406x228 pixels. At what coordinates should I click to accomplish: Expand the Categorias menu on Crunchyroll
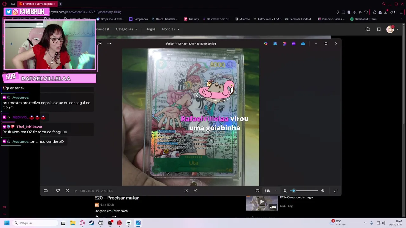pos(127,29)
